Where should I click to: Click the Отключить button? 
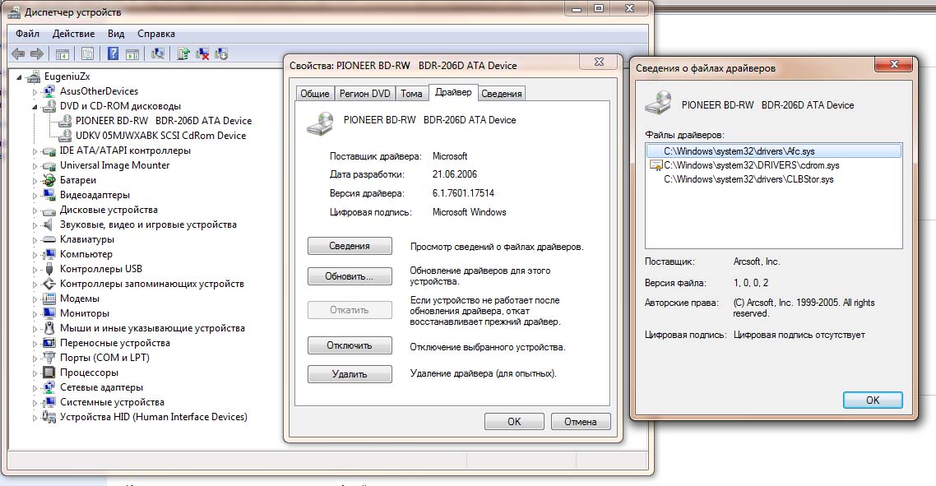tap(350, 345)
